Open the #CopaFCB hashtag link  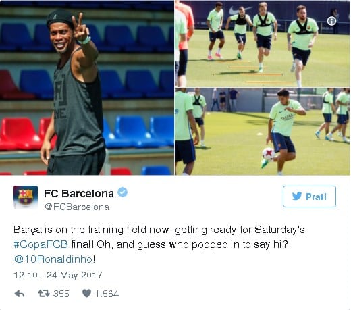pos(40,244)
